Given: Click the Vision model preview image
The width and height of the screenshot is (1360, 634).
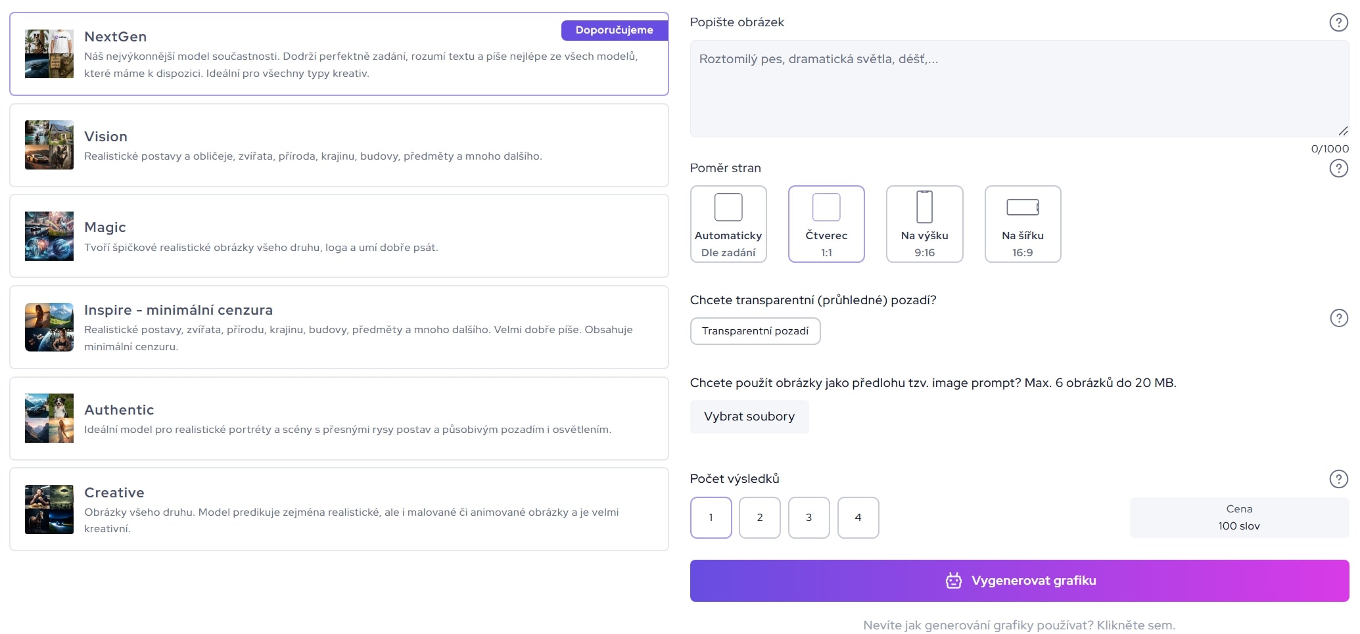Looking at the screenshot, I should 49,145.
